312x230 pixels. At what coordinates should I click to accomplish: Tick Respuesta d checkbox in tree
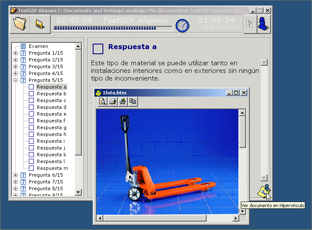31,107
